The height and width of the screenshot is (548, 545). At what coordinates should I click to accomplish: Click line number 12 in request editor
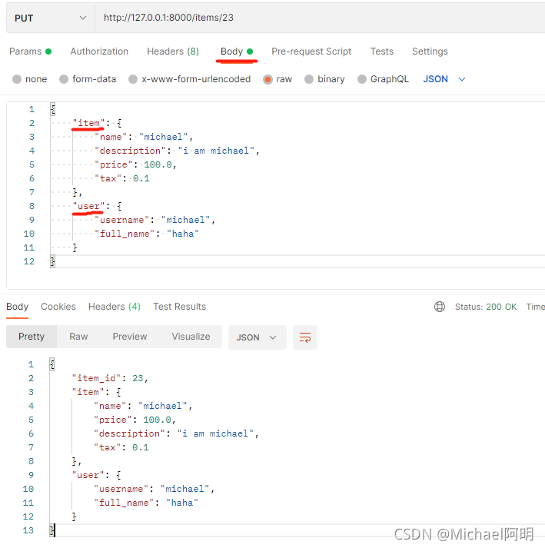point(29,261)
